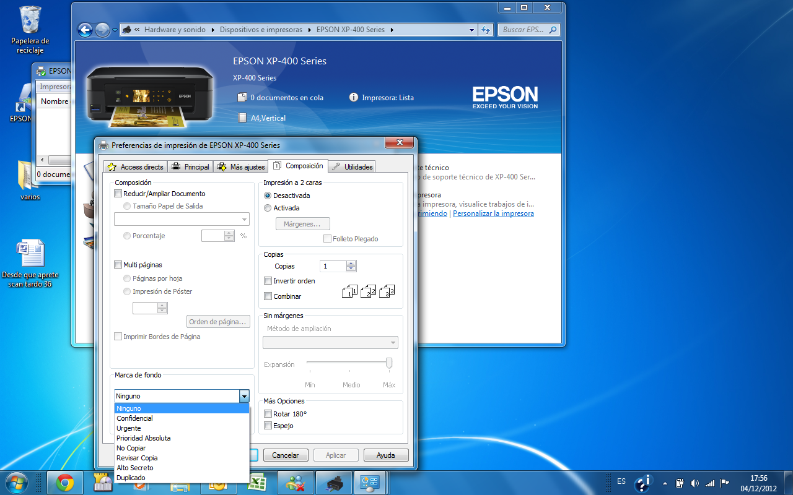
Task: Increase the Copias value with the up arrow
Action: click(x=351, y=264)
